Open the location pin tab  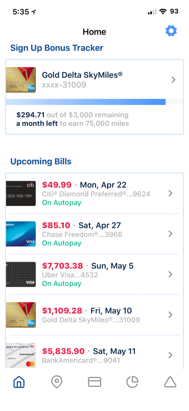pyautogui.click(x=57, y=382)
